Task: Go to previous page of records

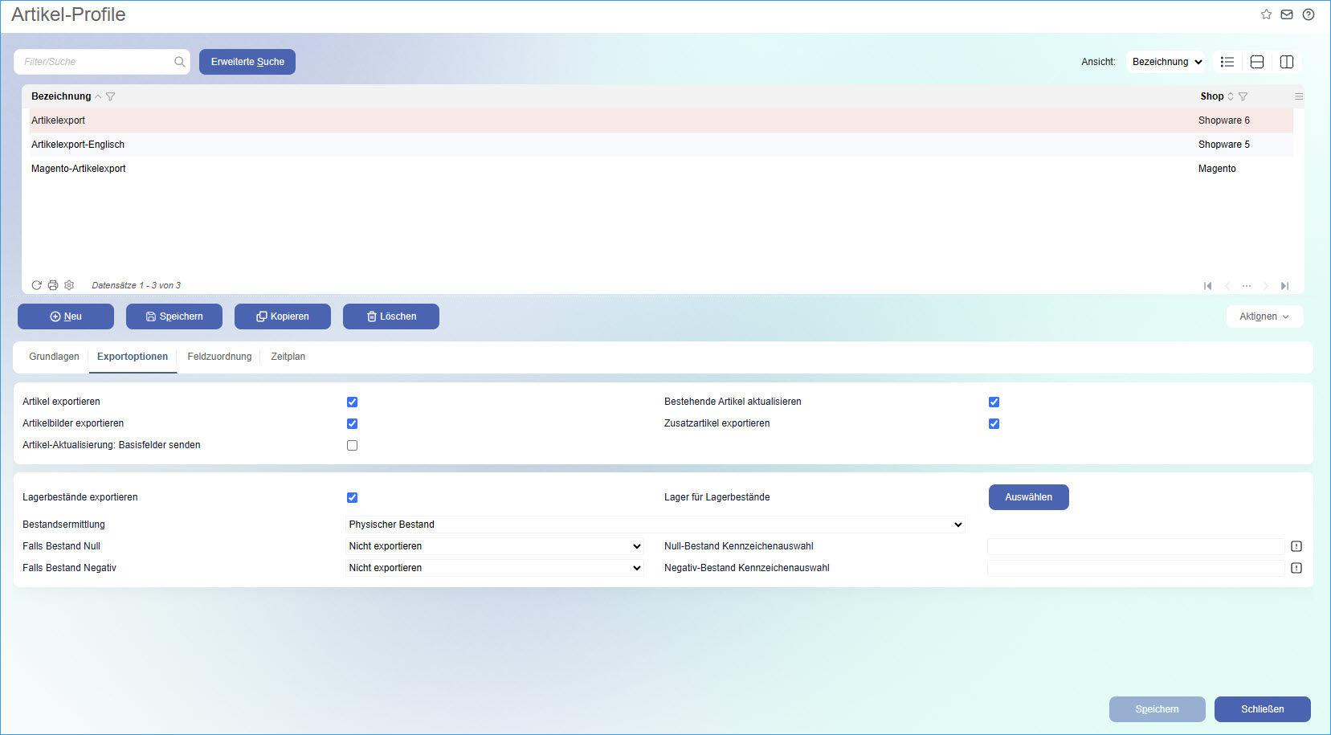Action: (1227, 286)
